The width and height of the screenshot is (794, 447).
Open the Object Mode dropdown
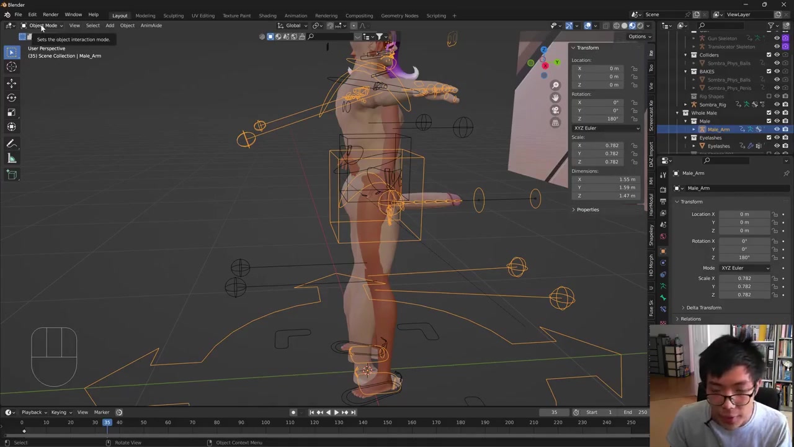click(x=43, y=25)
